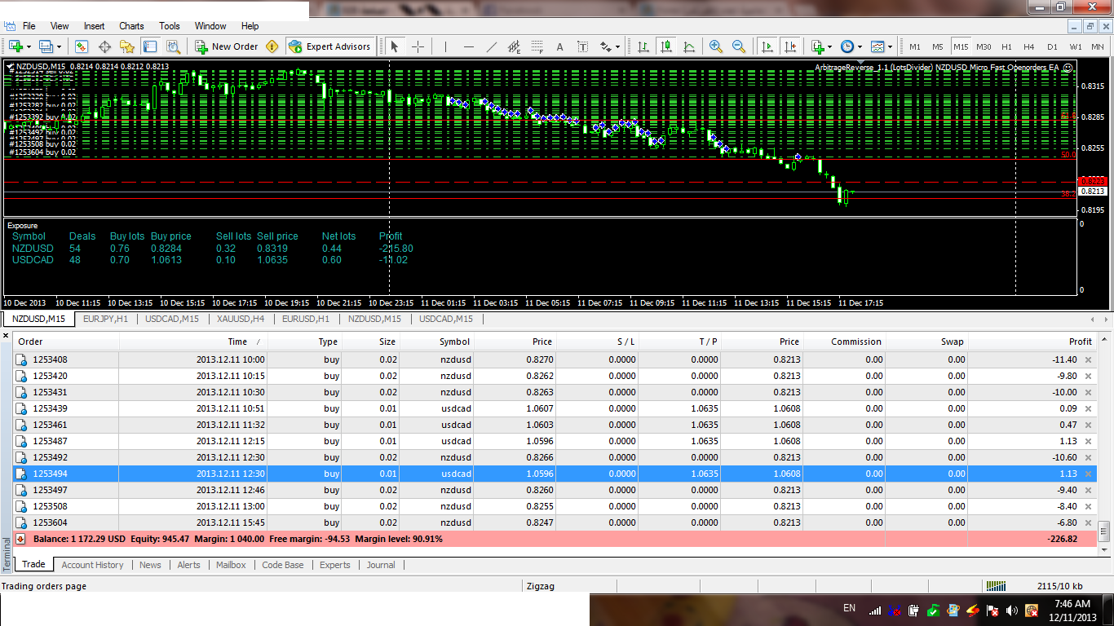
Task: Switch chart to candlesticks mode
Action: pos(666,46)
